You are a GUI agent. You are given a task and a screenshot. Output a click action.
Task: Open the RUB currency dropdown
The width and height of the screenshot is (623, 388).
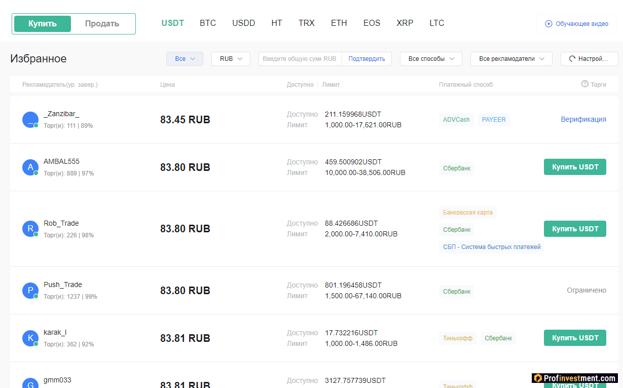tap(231, 59)
